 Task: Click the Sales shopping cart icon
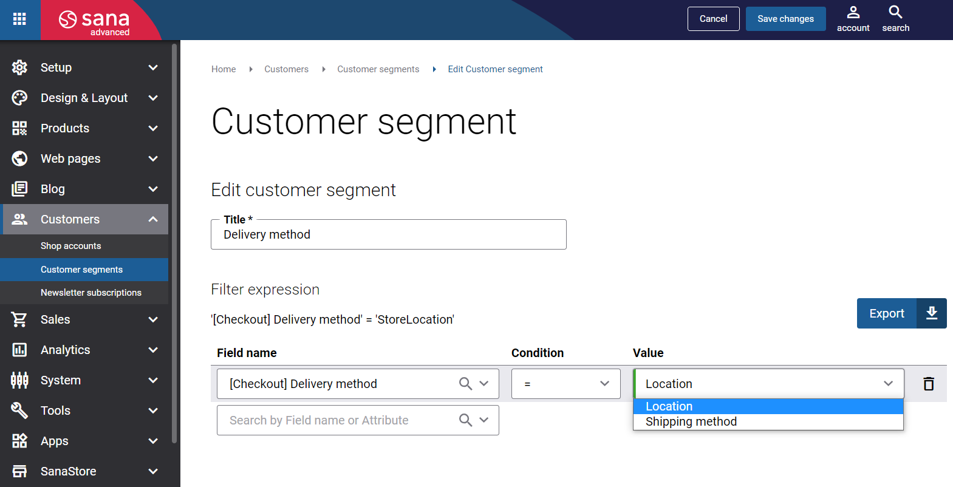(19, 319)
